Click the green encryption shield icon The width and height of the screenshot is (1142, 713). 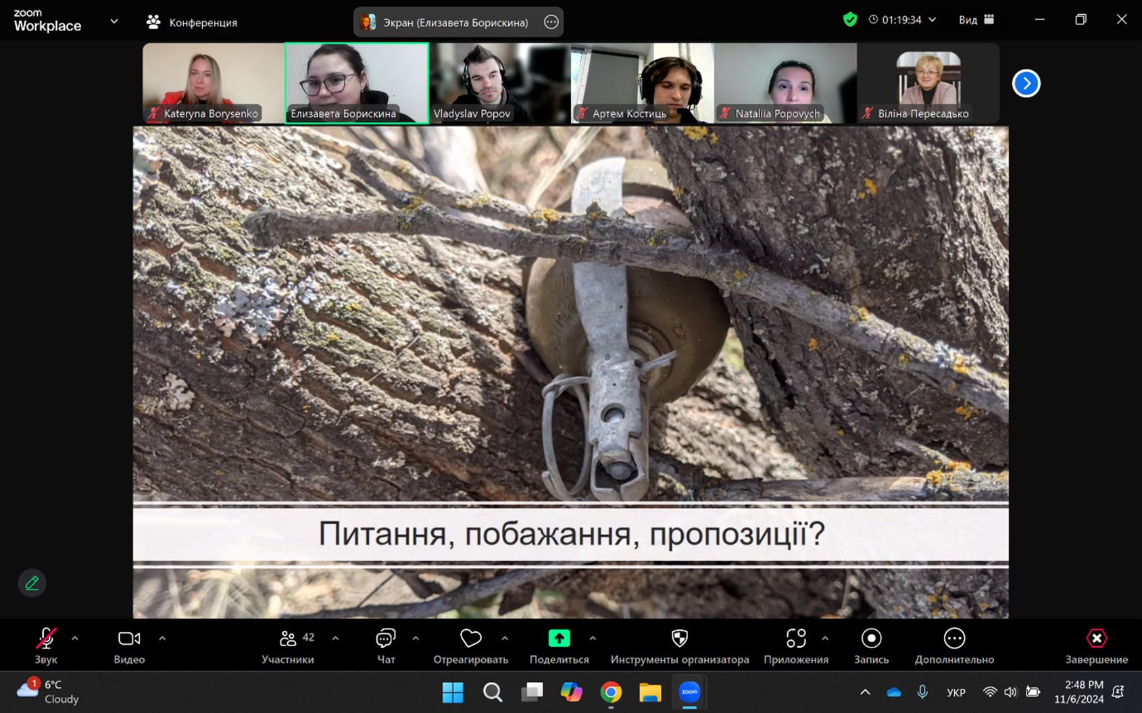point(849,20)
